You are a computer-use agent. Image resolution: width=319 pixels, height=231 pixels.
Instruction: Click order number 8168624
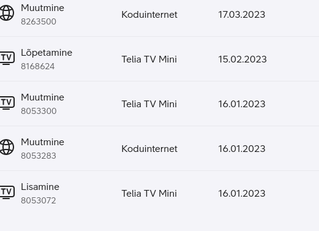click(38, 66)
